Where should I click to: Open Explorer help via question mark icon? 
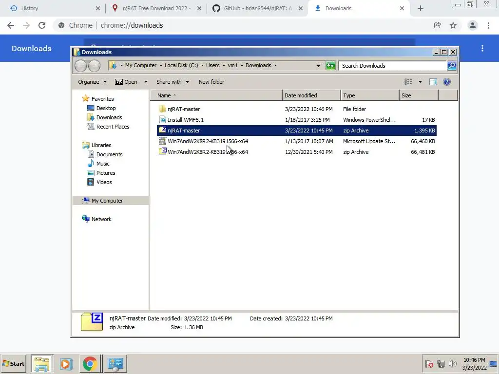(x=447, y=82)
